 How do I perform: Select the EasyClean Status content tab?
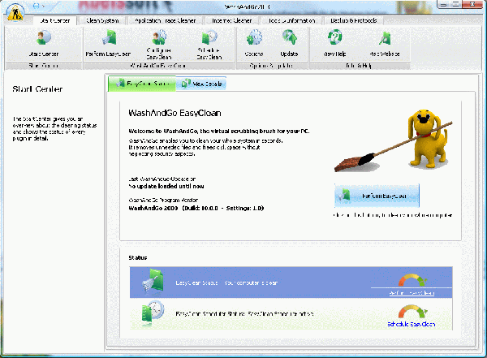point(142,84)
